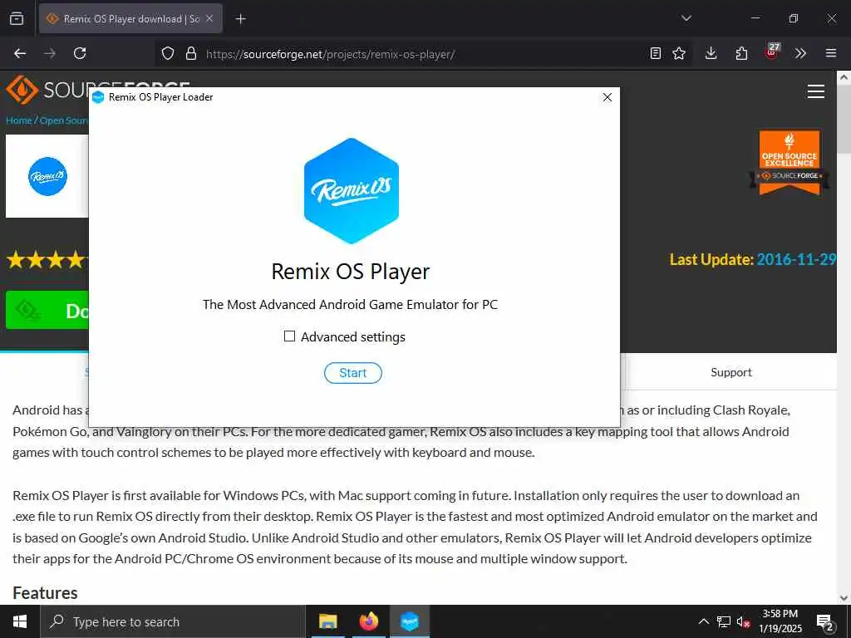
Task: Click the scrollbar up arrow
Action: pos(844,77)
